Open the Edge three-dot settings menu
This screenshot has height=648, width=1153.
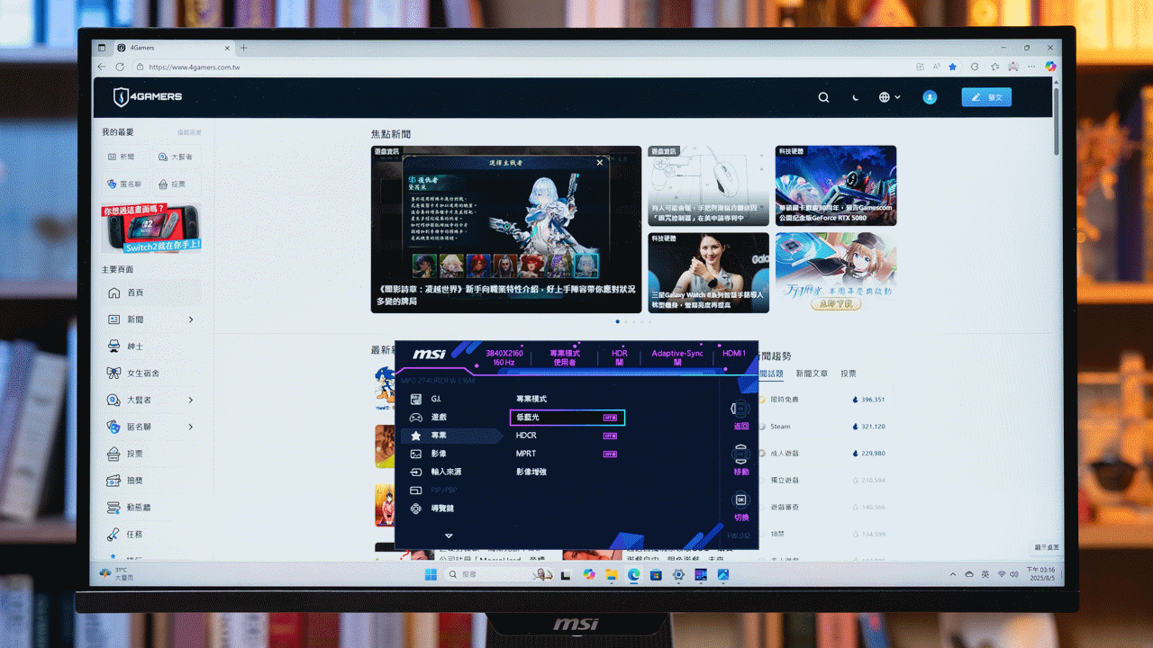[1032, 67]
